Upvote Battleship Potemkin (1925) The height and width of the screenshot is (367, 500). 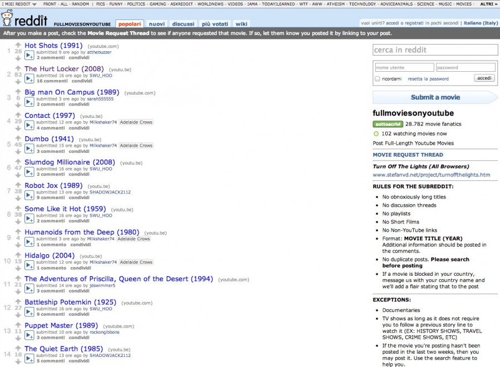coord(18,301)
